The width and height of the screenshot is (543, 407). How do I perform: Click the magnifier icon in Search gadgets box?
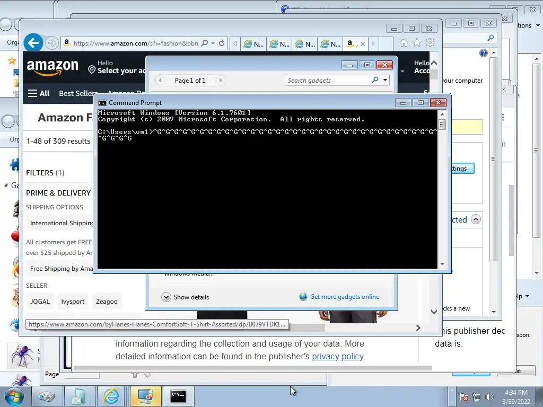375,80
